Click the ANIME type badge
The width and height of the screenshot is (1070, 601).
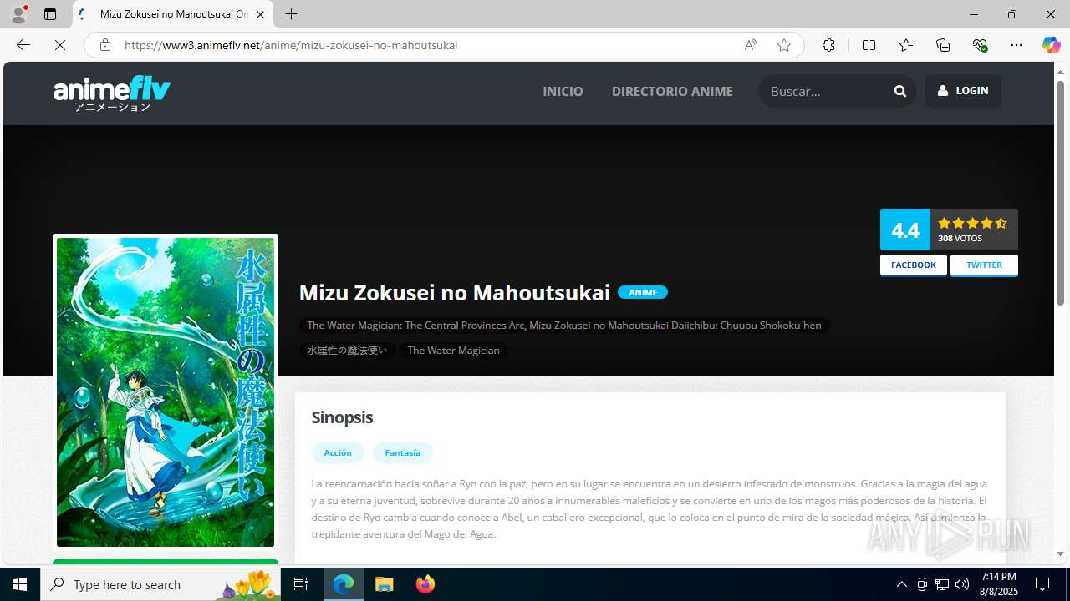pos(643,292)
